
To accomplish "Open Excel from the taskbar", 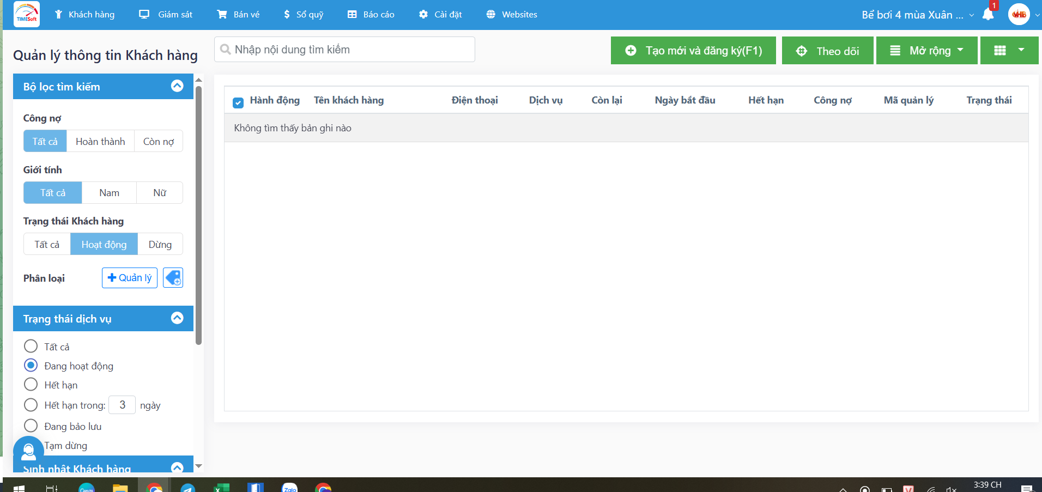I will [x=221, y=488].
